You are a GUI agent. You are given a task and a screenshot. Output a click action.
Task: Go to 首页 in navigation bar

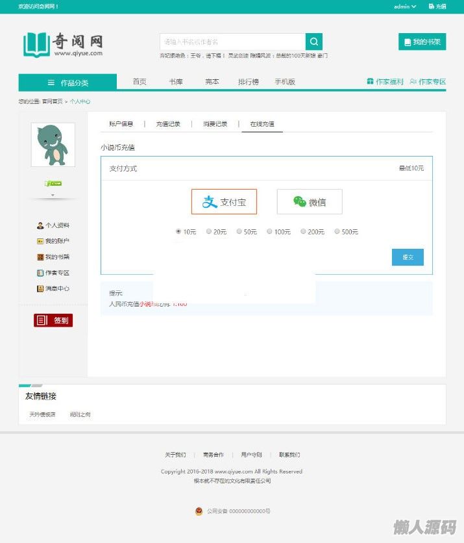click(x=140, y=82)
